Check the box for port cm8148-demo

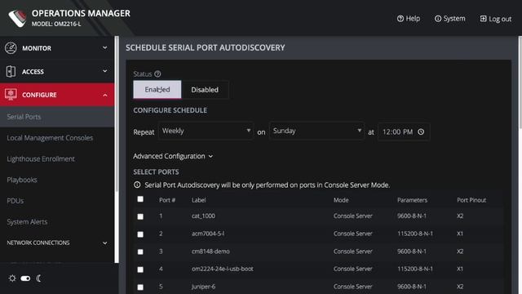pyautogui.click(x=140, y=252)
